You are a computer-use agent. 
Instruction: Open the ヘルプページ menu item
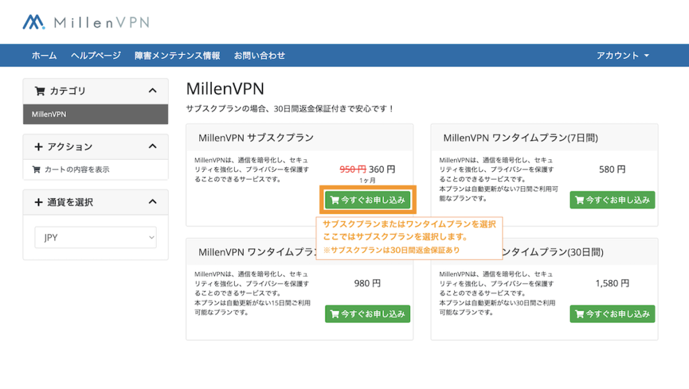(96, 55)
